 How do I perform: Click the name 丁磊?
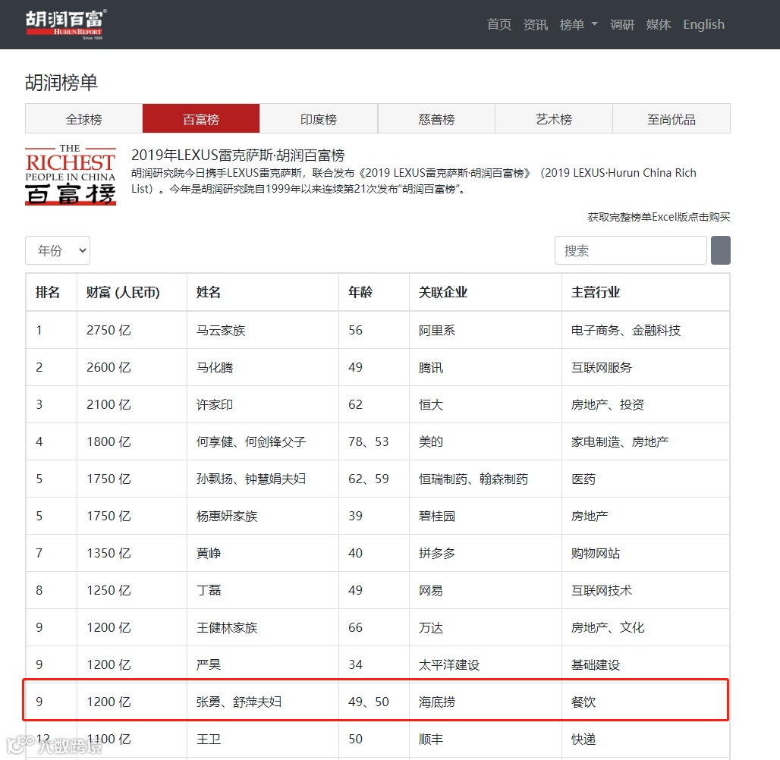pyautogui.click(x=209, y=590)
